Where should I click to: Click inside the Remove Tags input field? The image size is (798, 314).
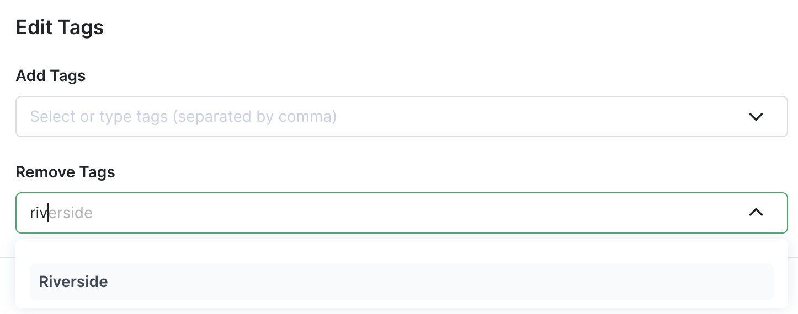386,213
